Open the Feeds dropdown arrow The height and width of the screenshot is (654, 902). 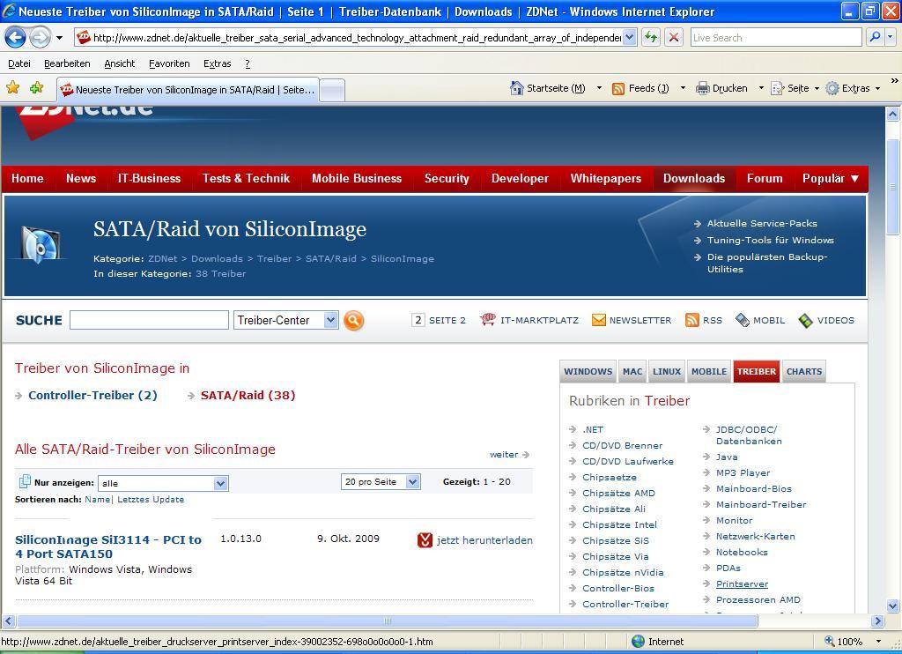pos(683,88)
